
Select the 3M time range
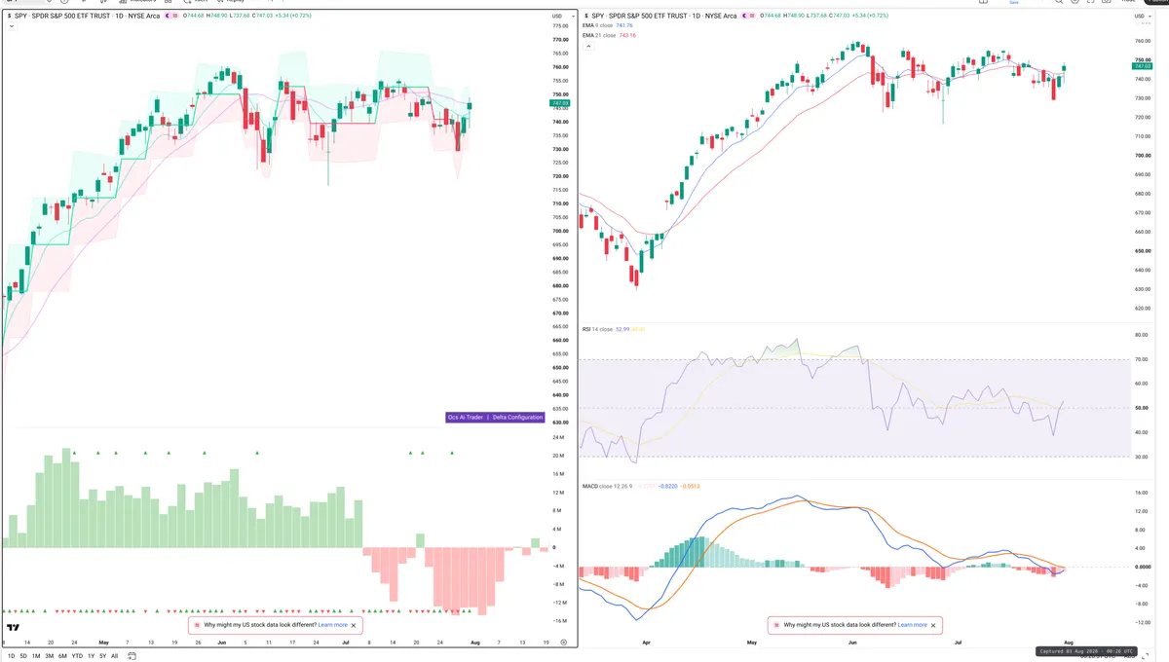coord(49,656)
